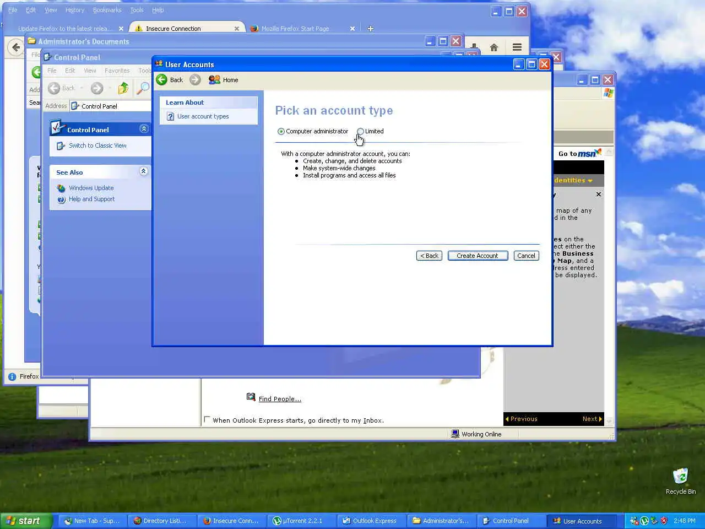Switch to Directory Listing taskbar button

(x=161, y=521)
